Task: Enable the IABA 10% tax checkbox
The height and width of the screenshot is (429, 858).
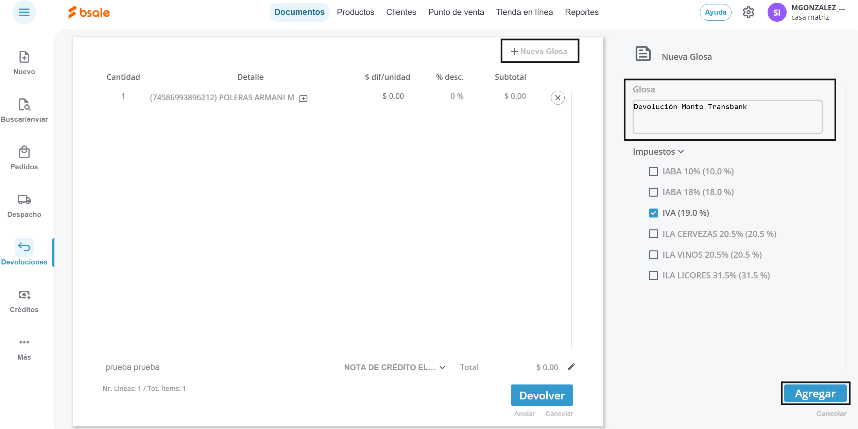Action: pos(653,172)
